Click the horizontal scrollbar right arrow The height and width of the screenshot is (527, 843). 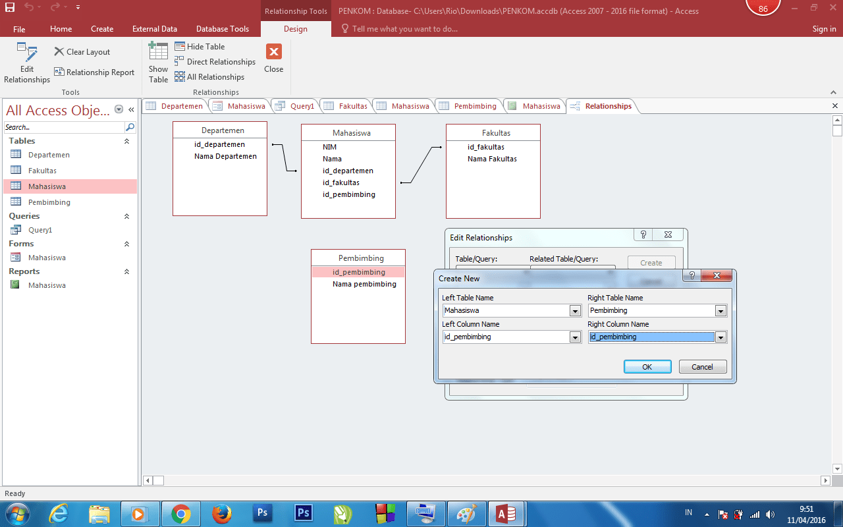point(826,481)
